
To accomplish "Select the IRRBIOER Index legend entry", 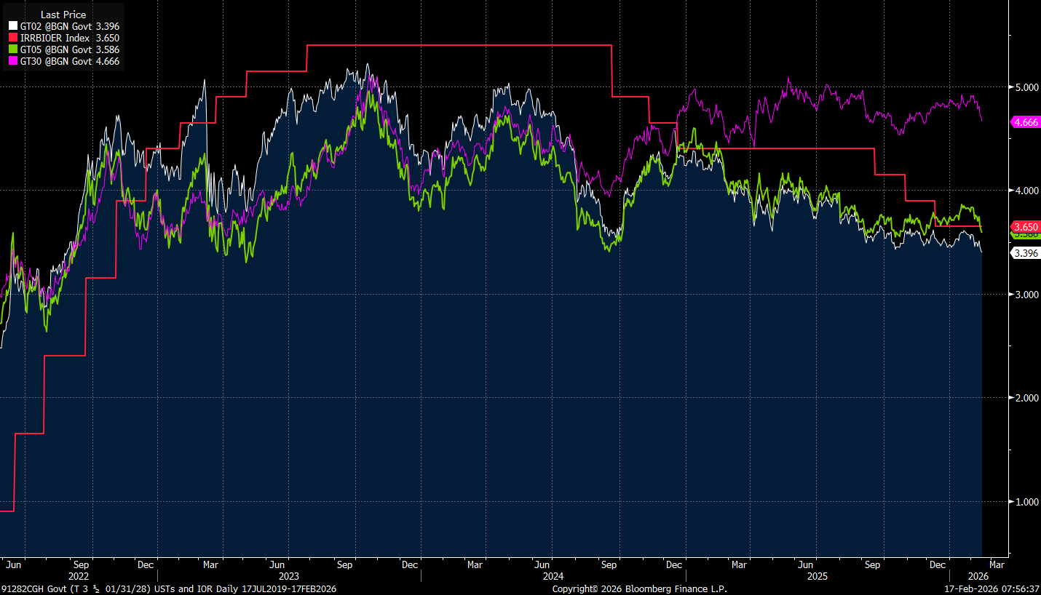I will [x=67, y=38].
